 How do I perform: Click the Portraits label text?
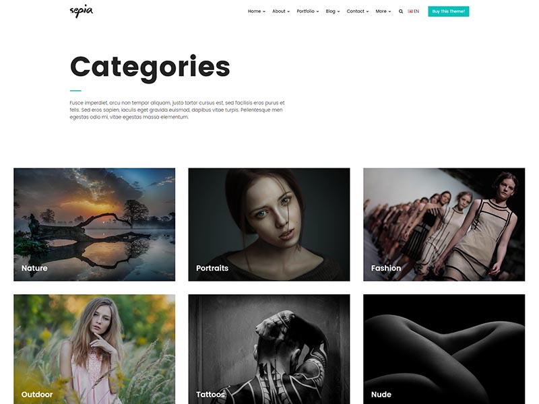(212, 268)
